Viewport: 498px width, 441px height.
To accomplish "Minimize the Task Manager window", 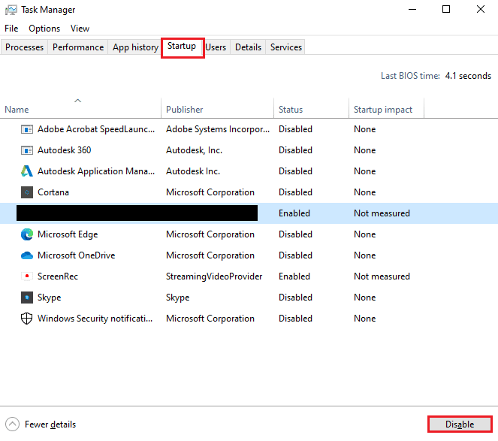I will [x=412, y=10].
